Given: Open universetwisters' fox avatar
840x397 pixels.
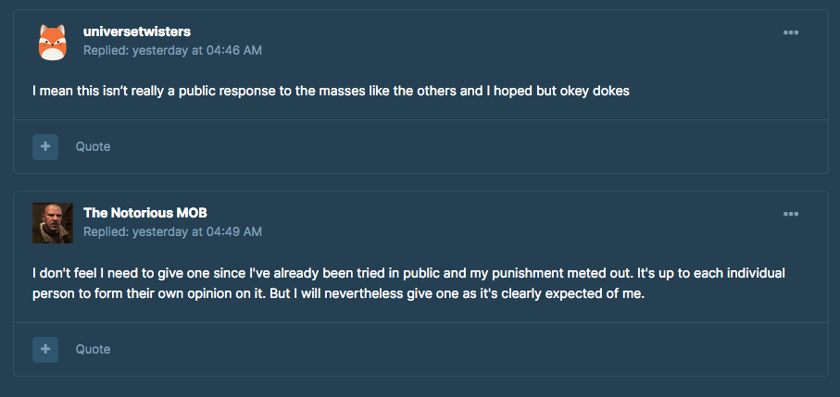Looking at the screenshot, I should click(53, 42).
